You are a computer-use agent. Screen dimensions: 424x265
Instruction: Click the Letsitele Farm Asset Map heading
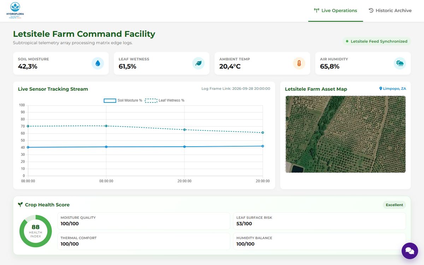pos(316,89)
